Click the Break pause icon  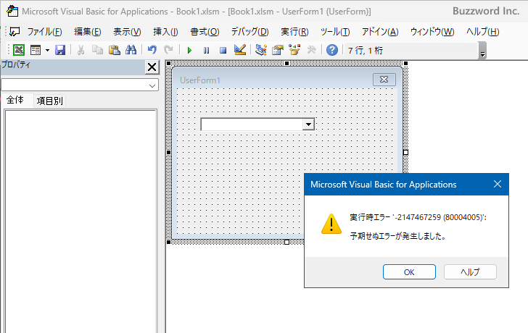pyautogui.click(x=207, y=51)
